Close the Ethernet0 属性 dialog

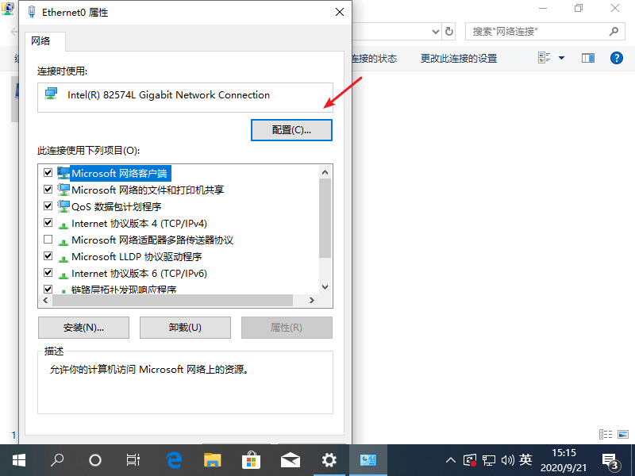tap(340, 12)
